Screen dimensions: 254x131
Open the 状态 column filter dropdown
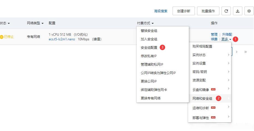point(5,23)
